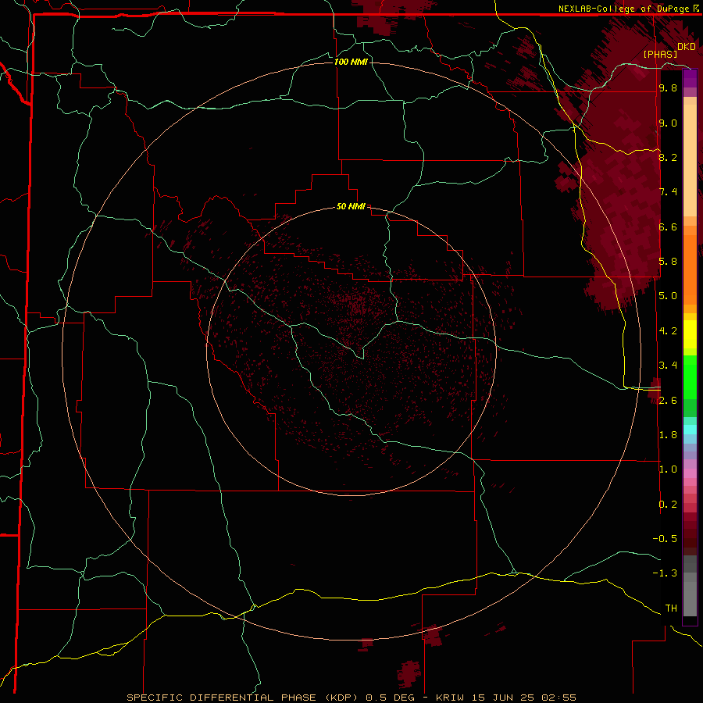Click the DKD label above the color scale
Image resolution: width=703 pixels, height=703 pixels.
(686, 47)
